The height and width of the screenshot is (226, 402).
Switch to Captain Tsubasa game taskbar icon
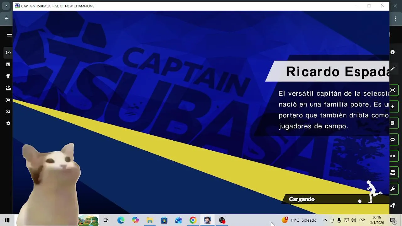click(x=207, y=220)
